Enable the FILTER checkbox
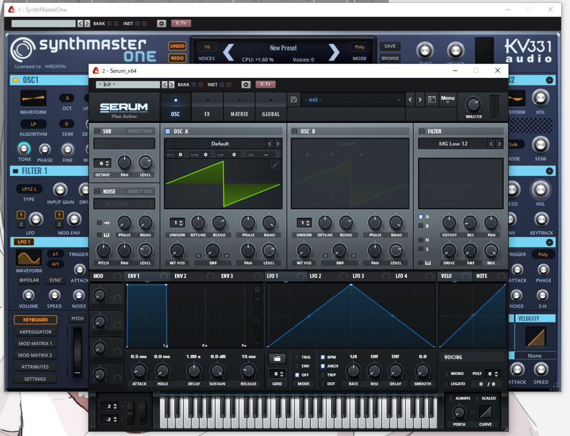Screen dimensions: 570x436 click(422, 131)
